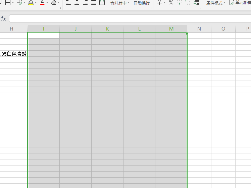Screen dimensions: 251x188
Task: Open the font settings dialog launcher
Action: click(x=60, y=8)
